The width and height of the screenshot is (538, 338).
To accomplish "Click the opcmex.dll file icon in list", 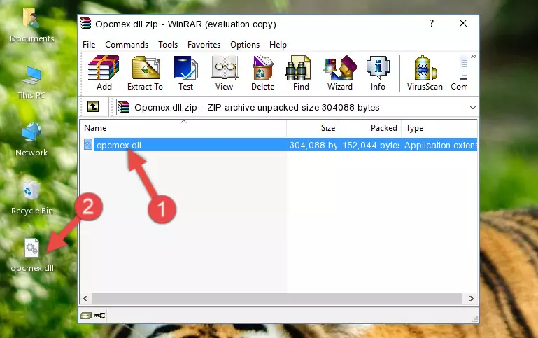I will click(x=88, y=144).
